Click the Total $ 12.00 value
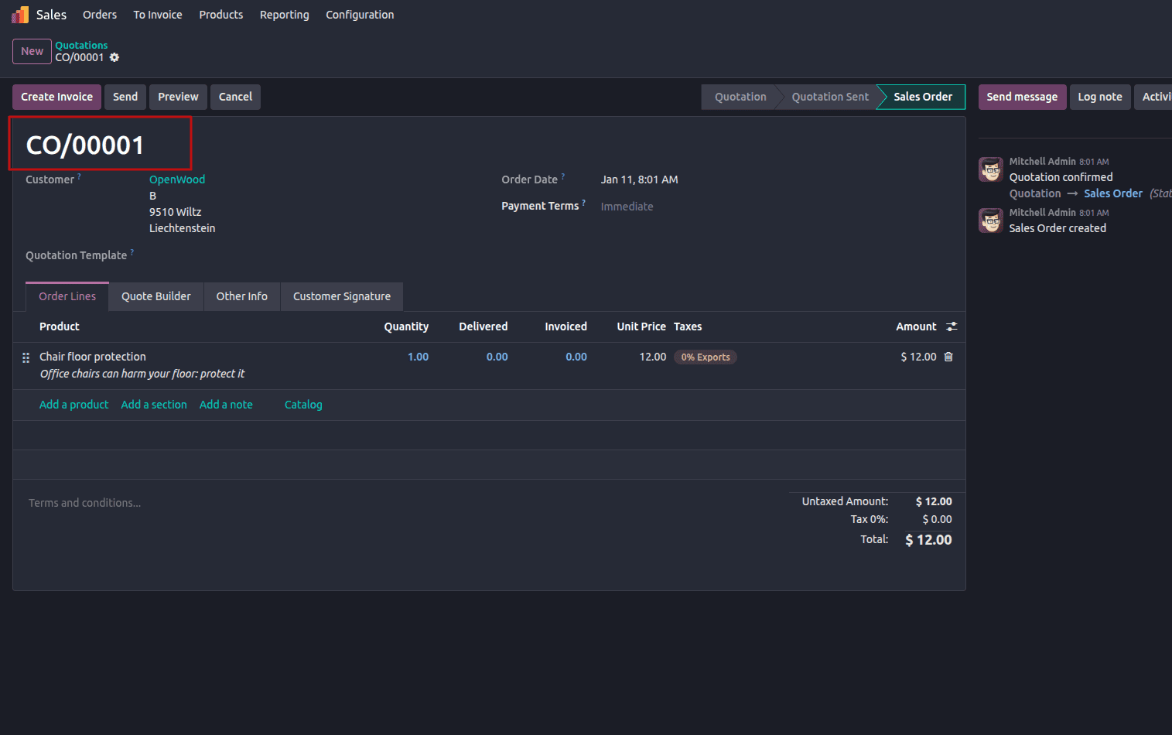1172x735 pixels. (x=928, y=540)
